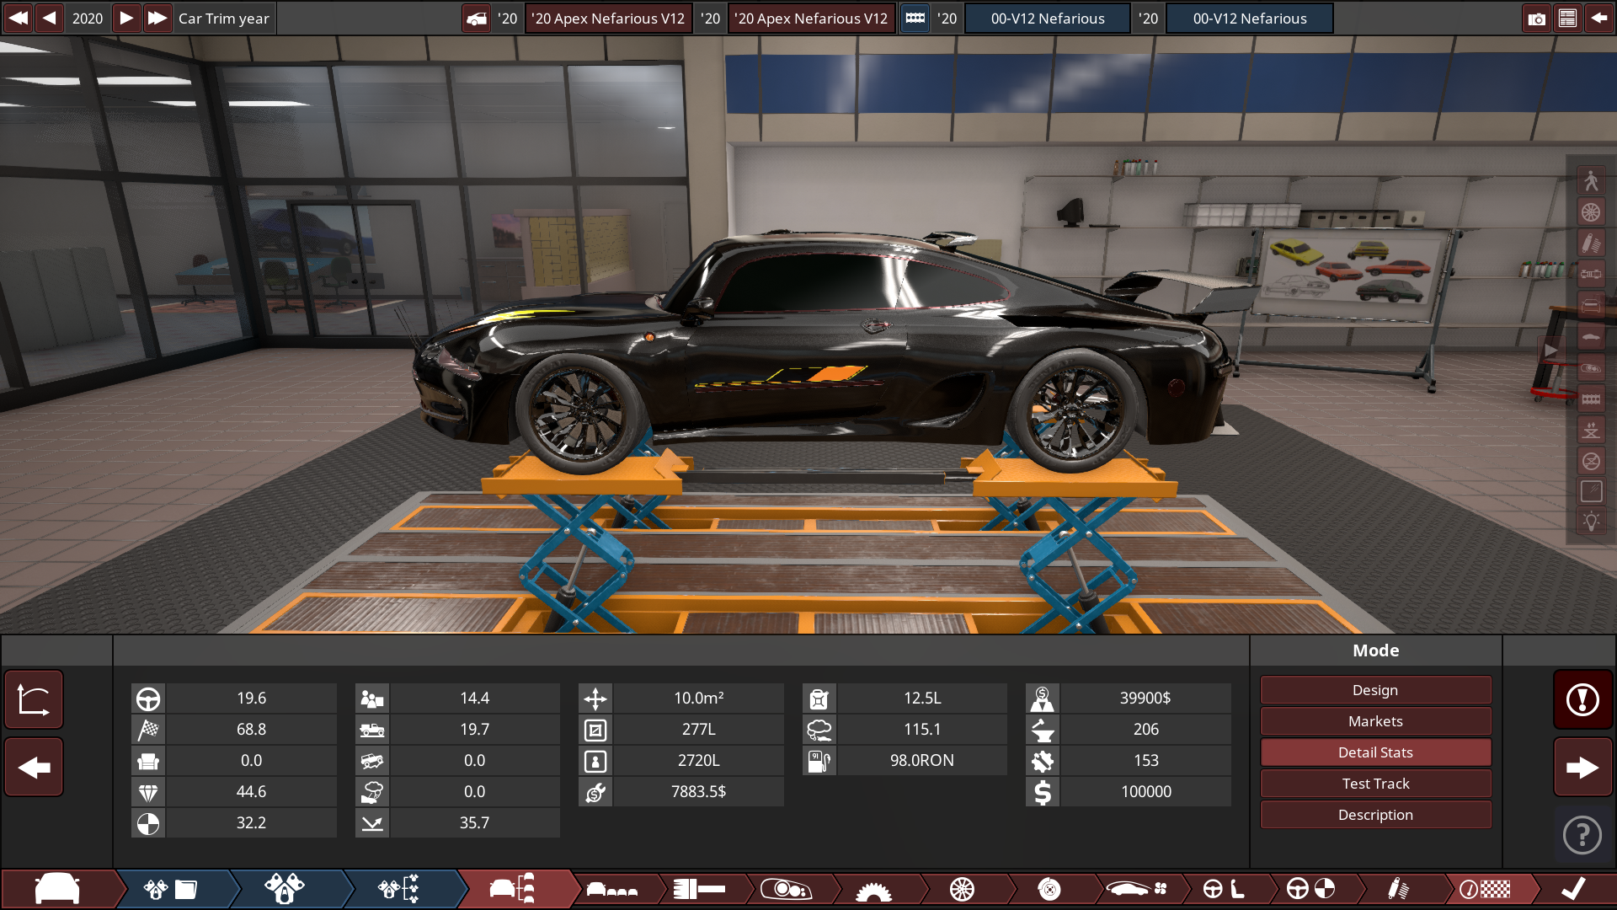The width and height of the screenshot is (1617, 910).
Task: Switch to Test Track mode
Action: pos(1375,784)
